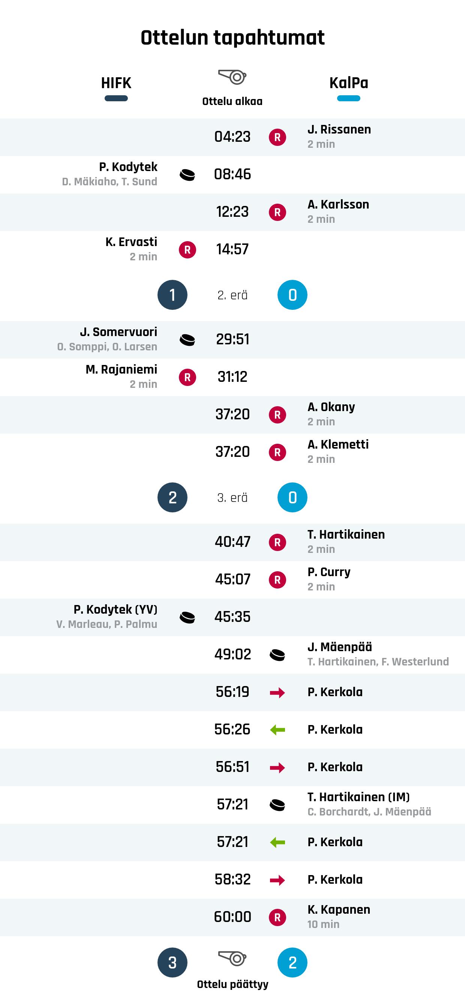Click KalPa's final score 2 badge
Screen dimensions: 465x997
pyautogui.click(x=292, y=962)
